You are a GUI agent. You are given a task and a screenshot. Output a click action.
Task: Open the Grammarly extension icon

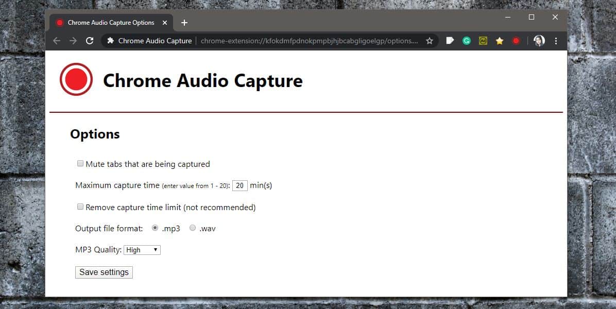coord(466,41)
